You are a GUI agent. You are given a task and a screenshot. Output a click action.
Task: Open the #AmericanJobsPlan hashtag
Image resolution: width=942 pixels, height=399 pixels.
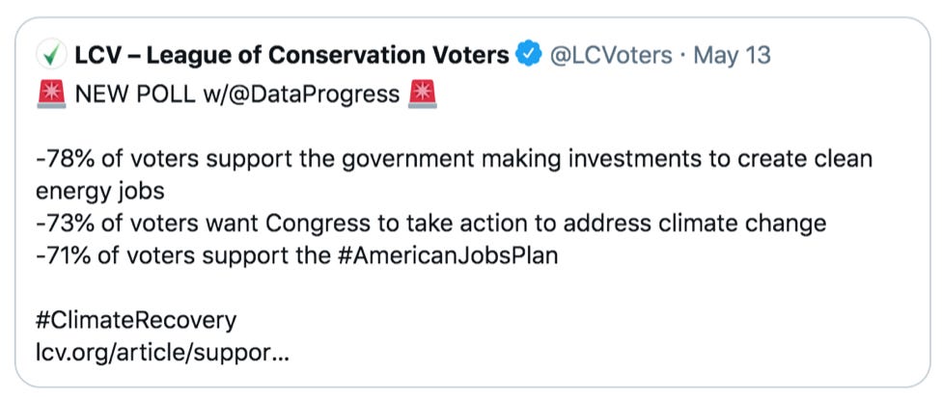coord(446,256)
